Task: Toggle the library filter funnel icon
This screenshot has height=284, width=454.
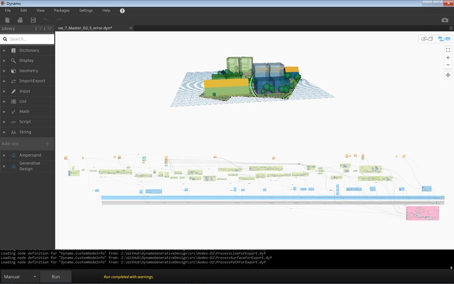Action: tap(40, 29)
